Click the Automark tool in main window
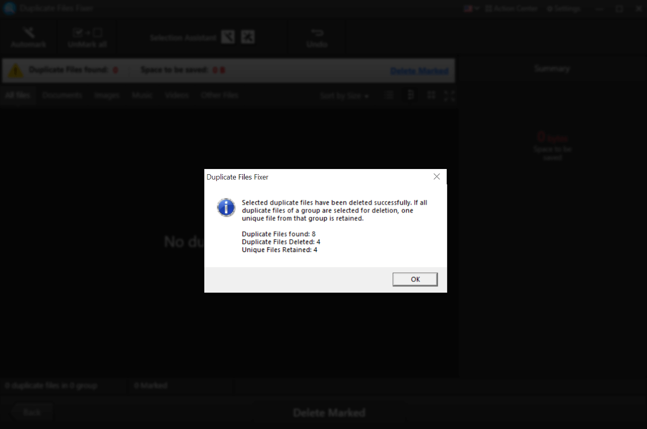Viewport: 647px width, 429px height. pyautogui.click(x=29, y=38)
